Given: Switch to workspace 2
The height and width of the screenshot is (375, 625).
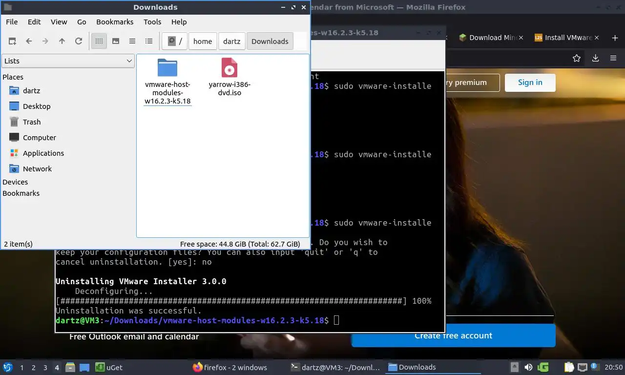Looking at the screenshot, I should 33,368.
